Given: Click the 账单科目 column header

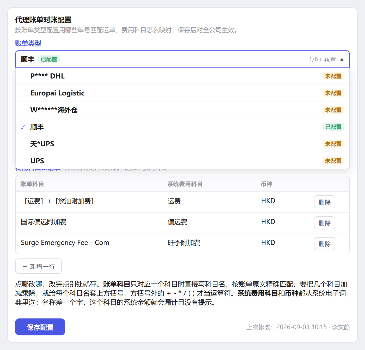Looking at the screenshot, I should pyautogui.click(x=32, y=184).
